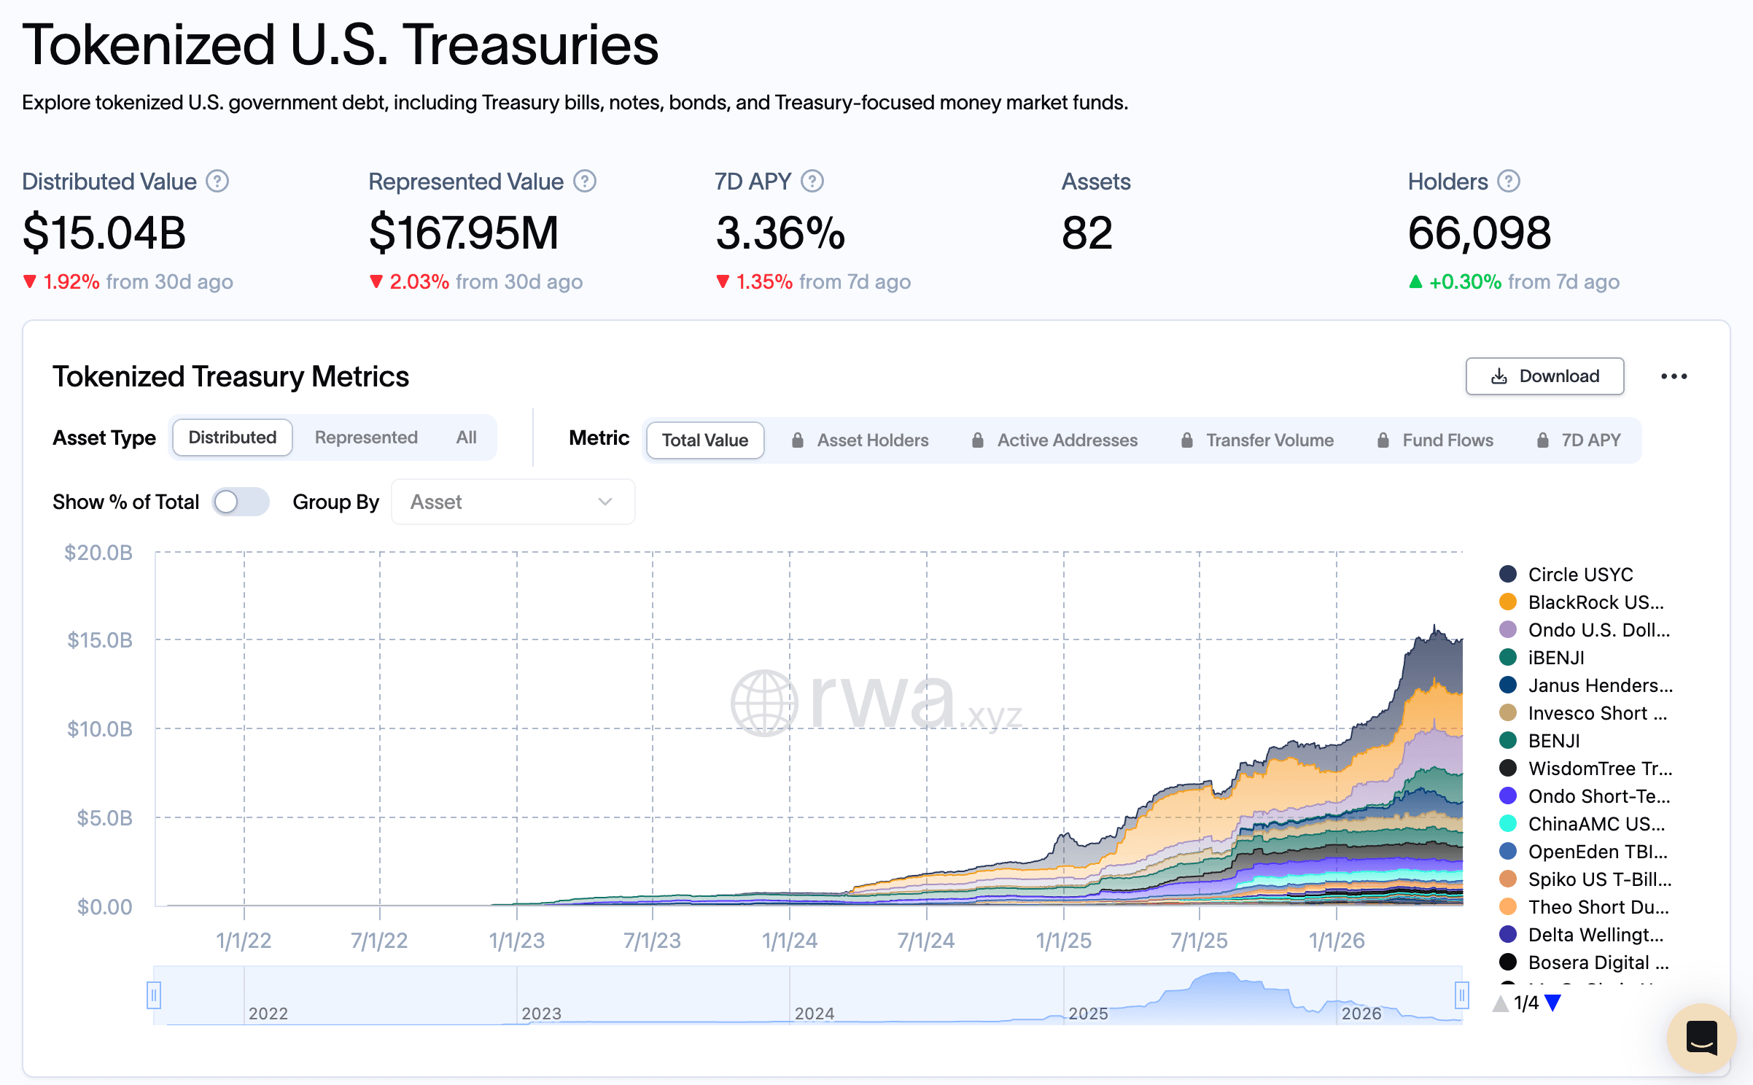1753x1085 pixels.
Task: Click the Download button
Action: [1544, 376]
